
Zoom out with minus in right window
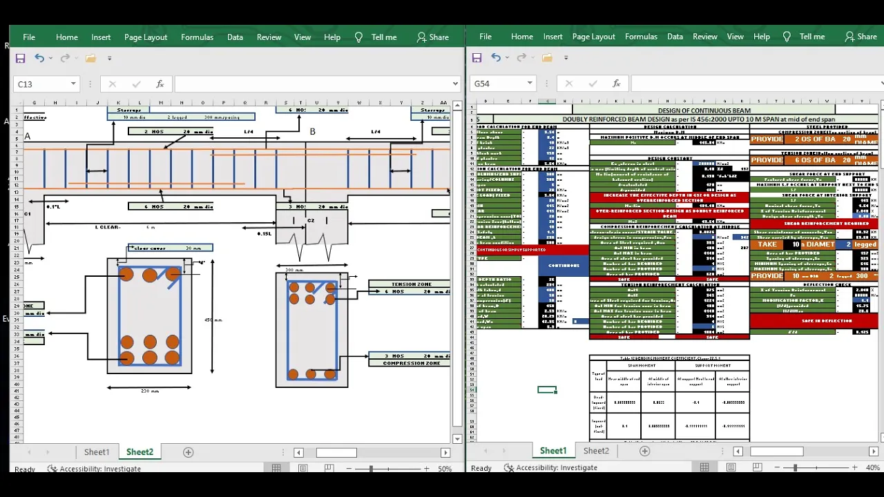pyautogui.click(x=778, y=467)
